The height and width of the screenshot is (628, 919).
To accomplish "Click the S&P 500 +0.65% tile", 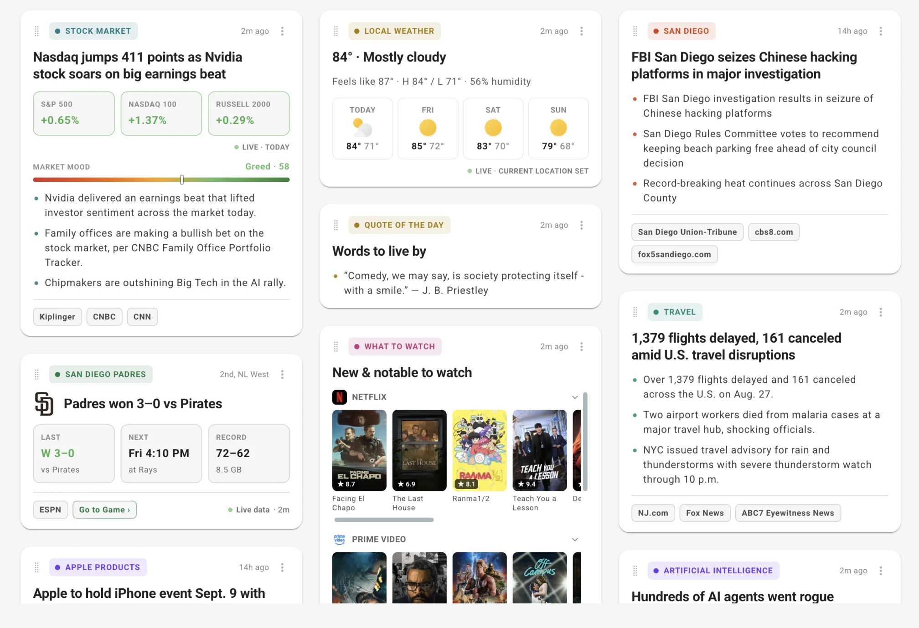I will [x=74, y=113].
